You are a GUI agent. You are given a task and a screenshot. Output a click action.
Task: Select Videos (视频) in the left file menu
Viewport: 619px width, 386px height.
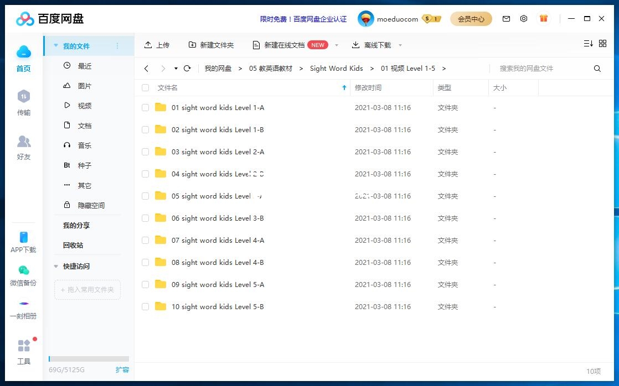[84, 106]
